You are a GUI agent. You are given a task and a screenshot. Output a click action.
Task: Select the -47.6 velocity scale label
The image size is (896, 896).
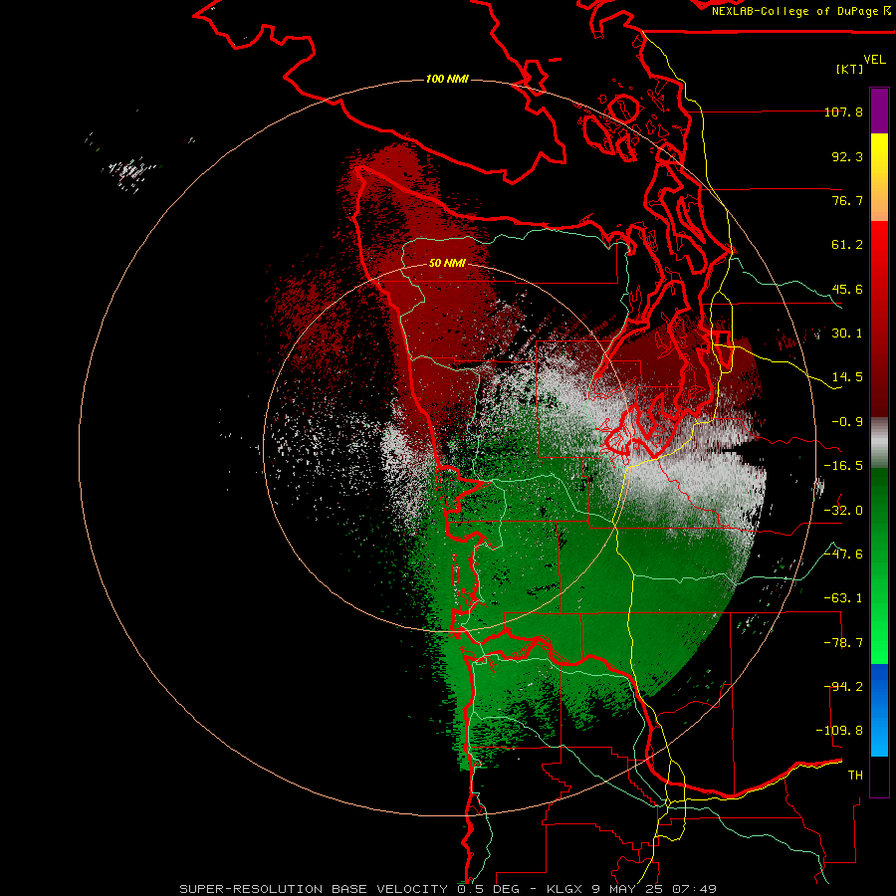point(843,555)
